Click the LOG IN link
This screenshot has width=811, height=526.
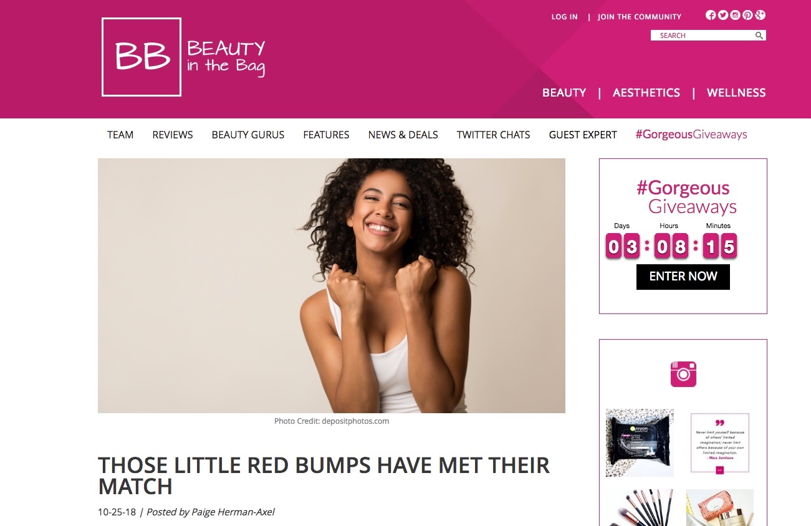point(564,17)
